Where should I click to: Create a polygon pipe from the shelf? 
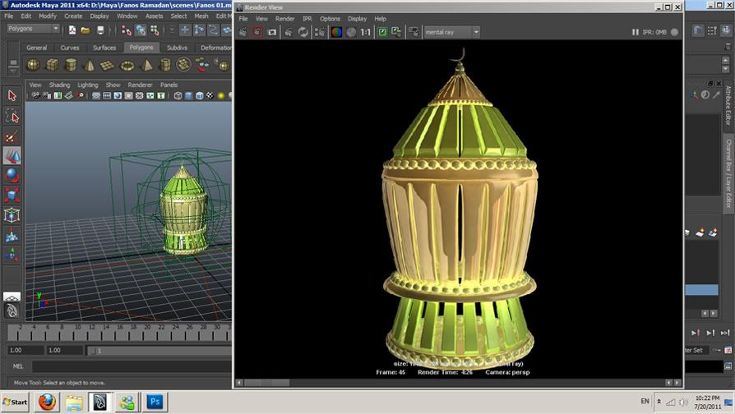point(165,65)
